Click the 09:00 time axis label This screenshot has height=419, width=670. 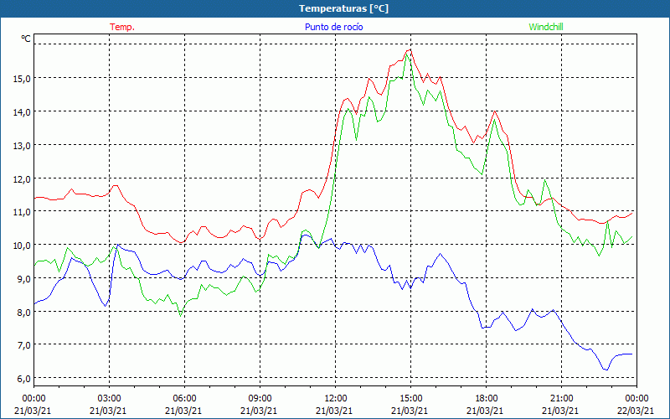[260, 399]
